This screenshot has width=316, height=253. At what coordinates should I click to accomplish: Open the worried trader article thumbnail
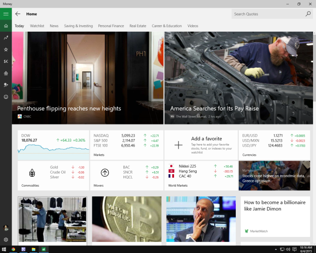(201, 219)
